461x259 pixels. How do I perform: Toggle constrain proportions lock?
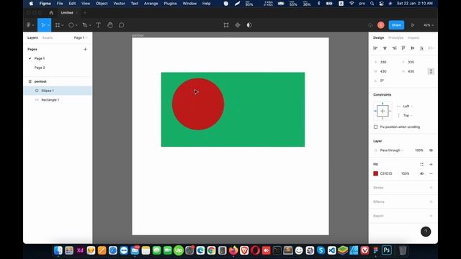point(431,71)
